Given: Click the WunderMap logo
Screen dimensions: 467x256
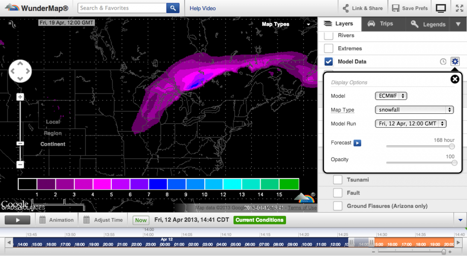Looking at the screenshot, I should (36, 8).
